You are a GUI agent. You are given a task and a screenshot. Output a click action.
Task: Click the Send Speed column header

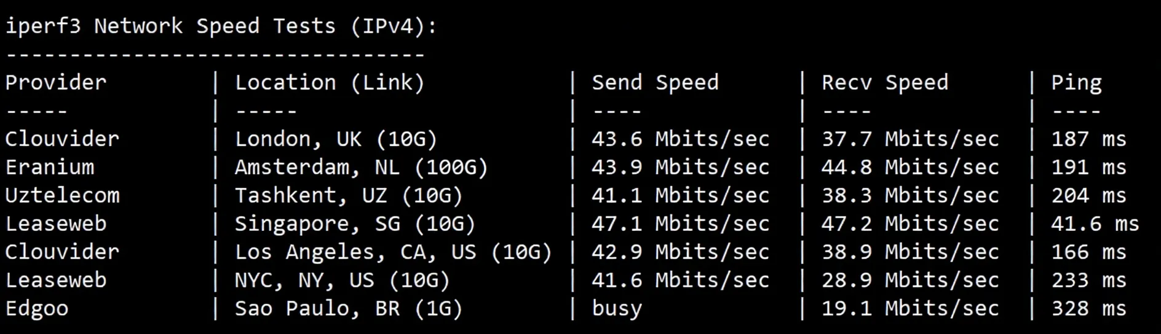pos(655,83)
